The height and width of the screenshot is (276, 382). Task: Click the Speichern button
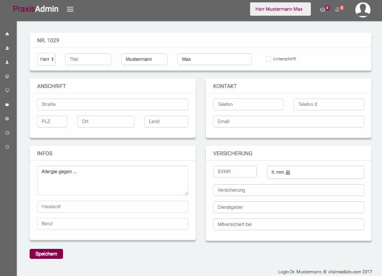point(46,254)
